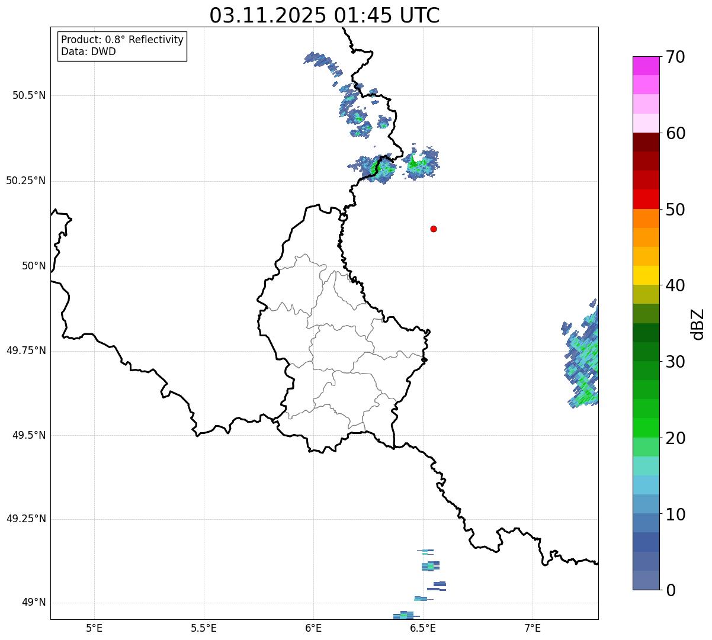Viewport: 712px width, 640px height.
Task: Click the green-core echo cell east of the border near 50.3°N
Action: pos(421,162)
